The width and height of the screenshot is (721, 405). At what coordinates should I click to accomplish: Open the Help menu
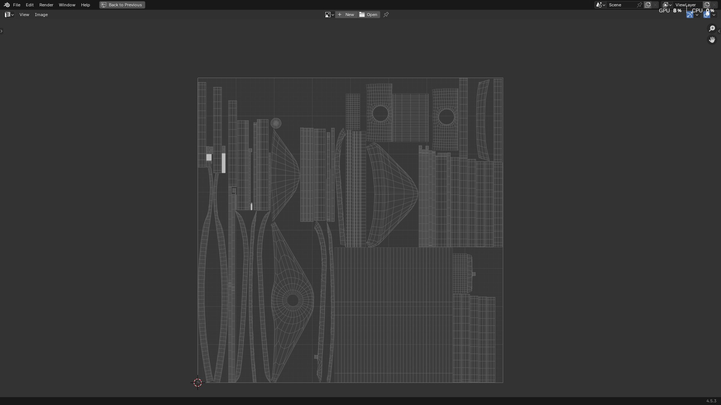coord(85,5)
